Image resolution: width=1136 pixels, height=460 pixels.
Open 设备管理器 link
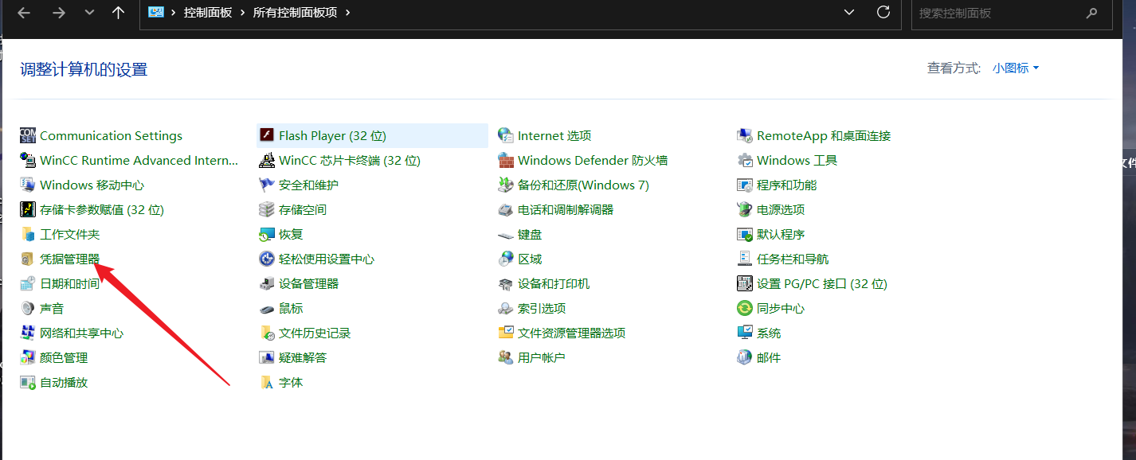click(308, 283)
